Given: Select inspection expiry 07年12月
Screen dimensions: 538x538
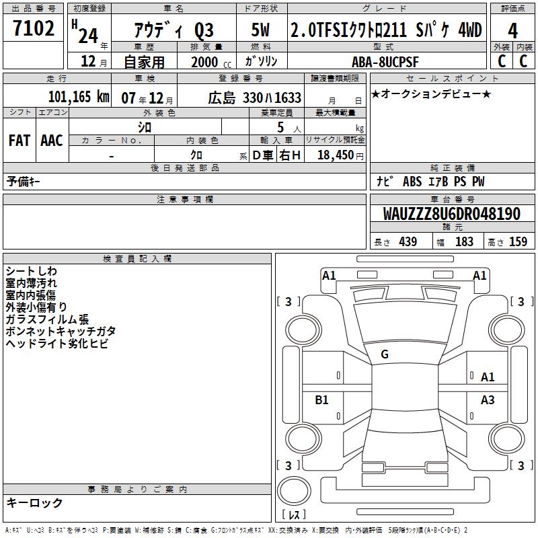Looking at the screenshot, I should (147, 98).
